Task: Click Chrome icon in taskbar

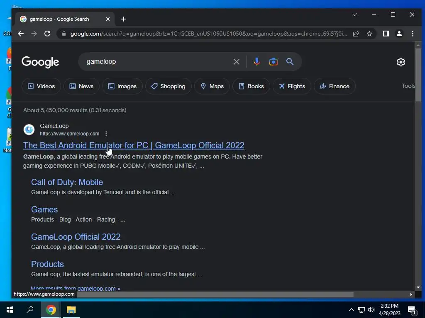Action: coord(51,310)
